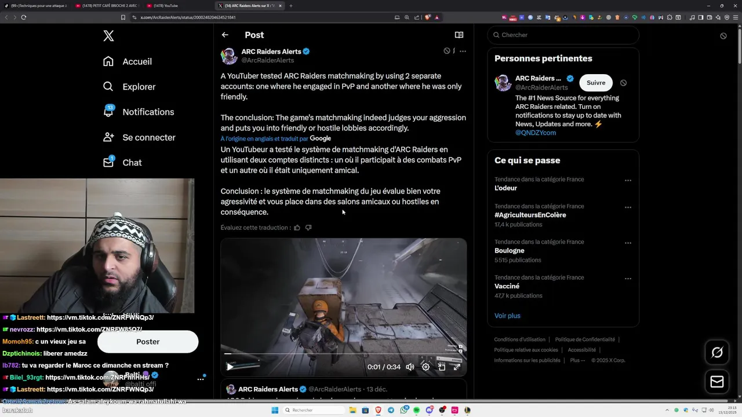Screen dimensions: 742x417
Task: Open the Windows Start menu
Action: click(x=275, y=410)
